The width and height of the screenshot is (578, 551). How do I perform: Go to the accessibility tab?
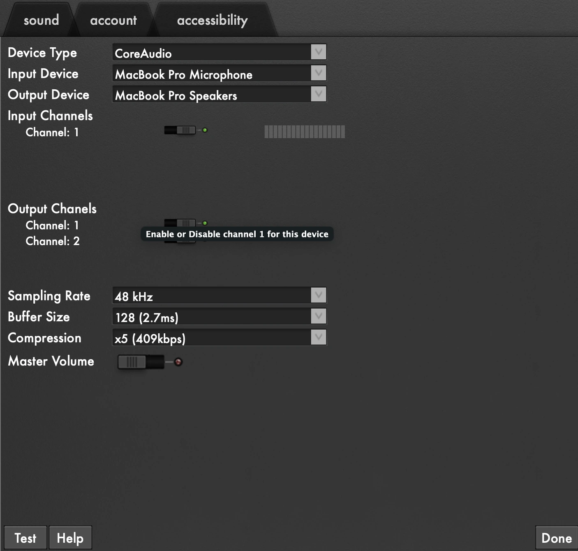click(x=212, y=20)
